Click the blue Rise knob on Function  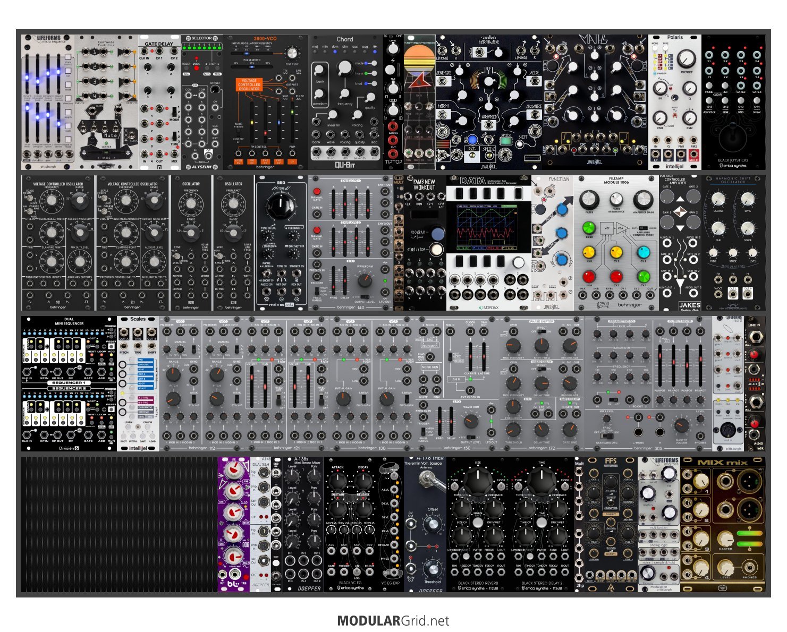(562, 209)
